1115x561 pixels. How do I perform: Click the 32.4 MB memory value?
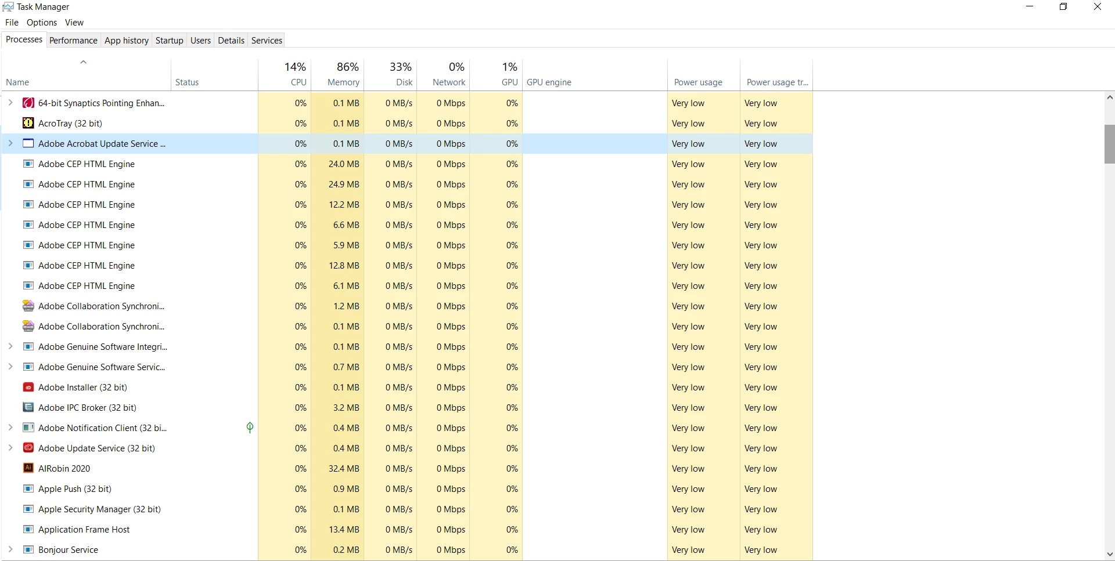coord(344,469)
